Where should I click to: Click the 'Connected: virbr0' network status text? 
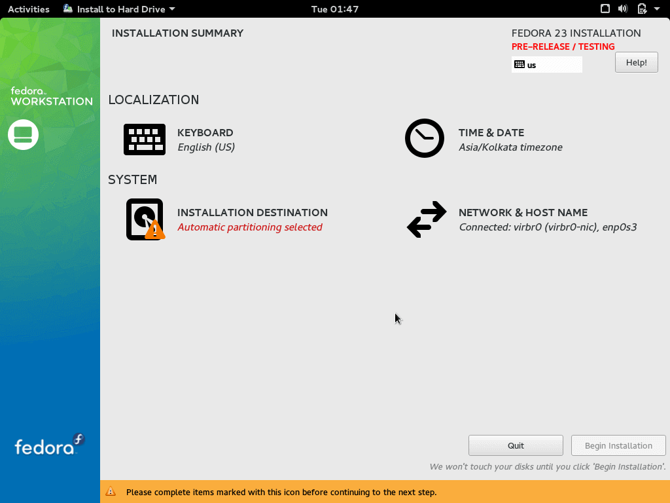(x=548, y=227)
